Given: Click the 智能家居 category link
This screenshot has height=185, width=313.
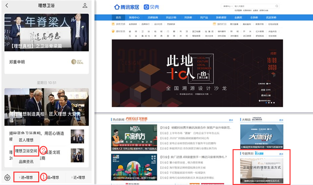Looking at the screenshot, I should click(196, 36).
